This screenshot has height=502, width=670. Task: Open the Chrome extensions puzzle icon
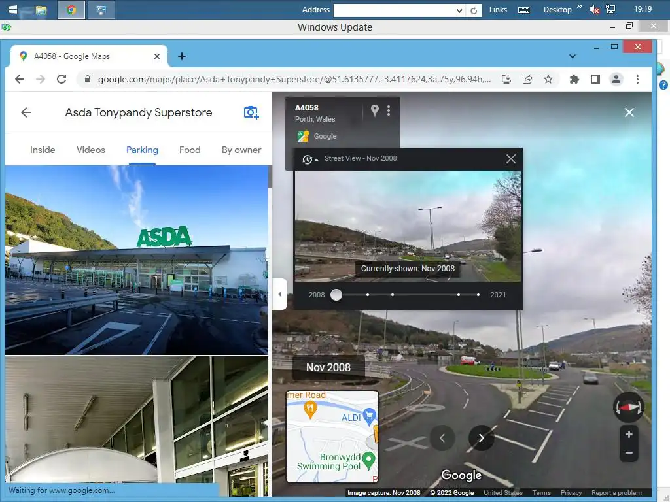click(x=574, y=79)
